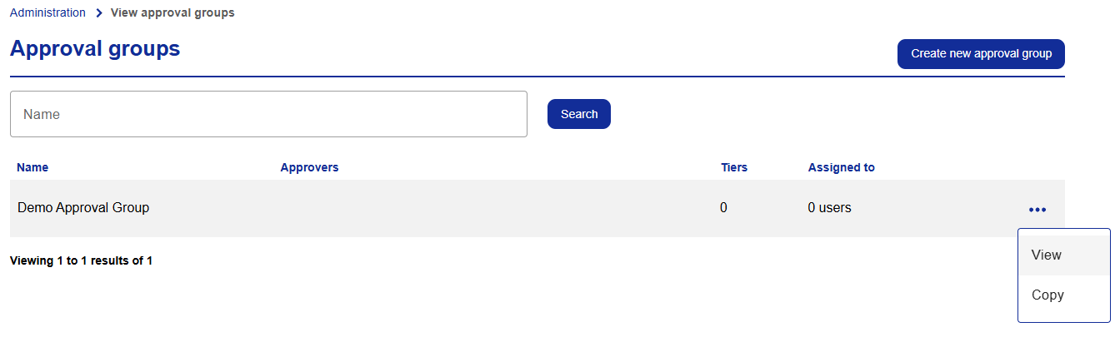The image size is (1120, 342).
Task: Open the three-dot actions menu icon
Action: tap(1037, 210)
